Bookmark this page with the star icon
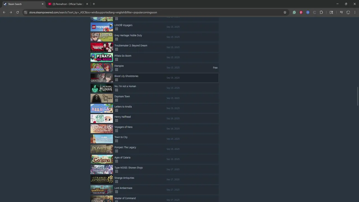The image size is (359, 202). (285, 12)
